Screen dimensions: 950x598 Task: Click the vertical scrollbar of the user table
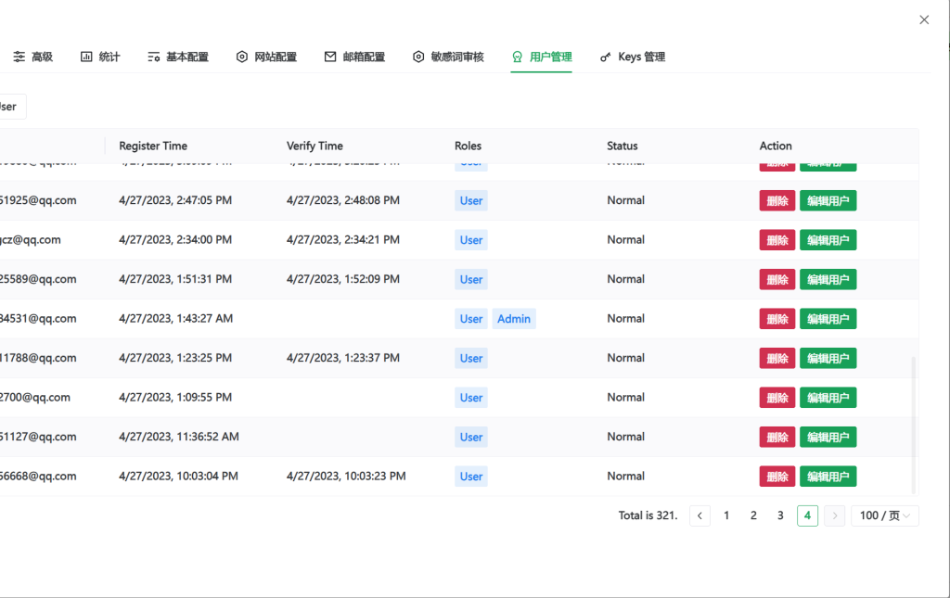(x=914, y=425)
